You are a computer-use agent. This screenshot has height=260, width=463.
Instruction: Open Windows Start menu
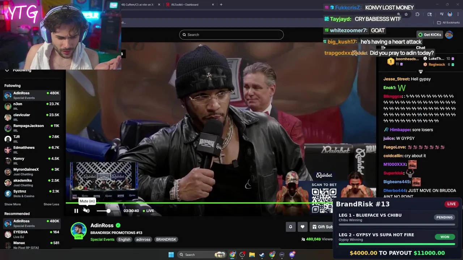click(x=171, y=255)
